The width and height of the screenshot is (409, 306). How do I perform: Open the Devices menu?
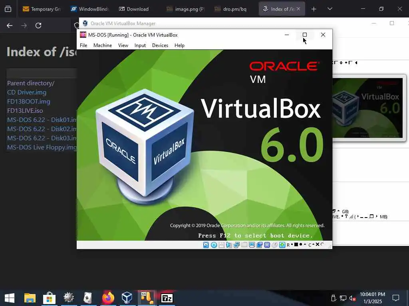tap(160, 45)
